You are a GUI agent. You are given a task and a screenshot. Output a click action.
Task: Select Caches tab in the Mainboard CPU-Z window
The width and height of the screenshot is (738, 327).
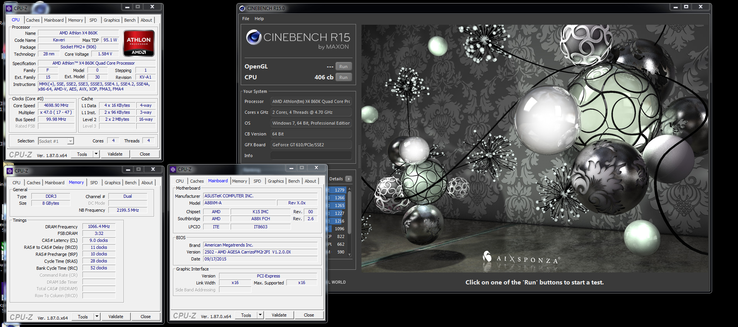197,181
